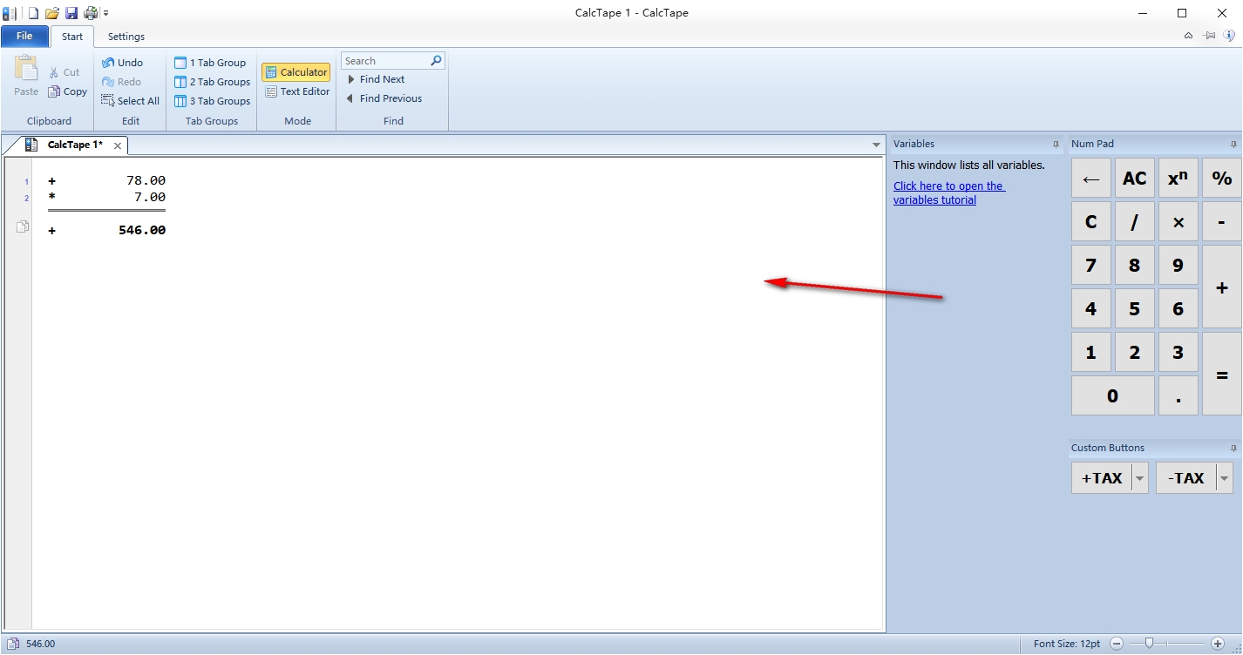Toggle the Variables panel pin
Image resolution: width=1243 pixels, height=655 pixels.
pyautogui.click(x=1056, y=145)
